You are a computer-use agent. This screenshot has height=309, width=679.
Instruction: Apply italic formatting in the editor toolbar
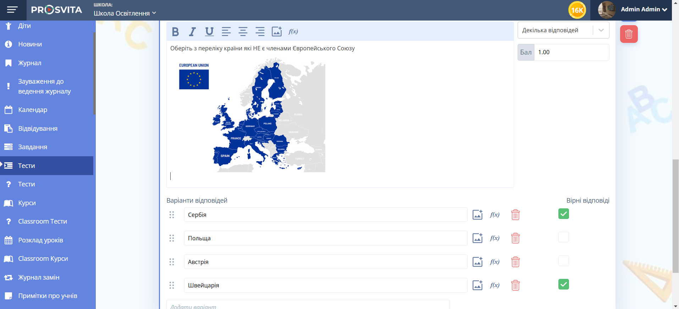192,32
